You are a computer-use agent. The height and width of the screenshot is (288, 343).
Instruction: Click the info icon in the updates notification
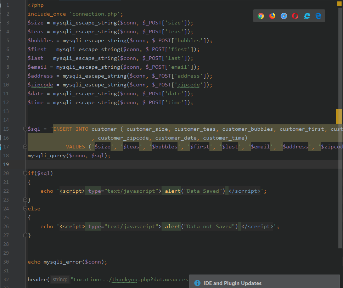[197, 283]
